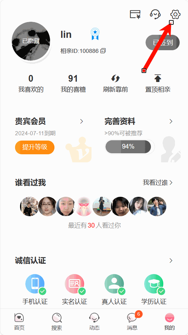The height and width of the screenshot is (335, 188).
Task: Open settings via the gear icon
Action: pyautogui.click(x=175, y=14)
